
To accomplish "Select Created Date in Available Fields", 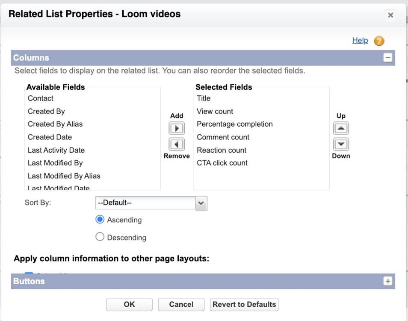I will pyautogui.click(x=50, y=137).
